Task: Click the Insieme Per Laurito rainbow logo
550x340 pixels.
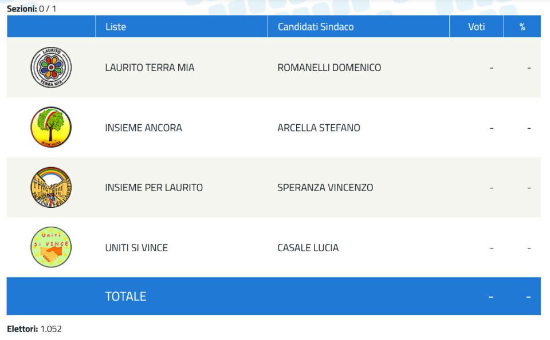Action: point(51,187)
